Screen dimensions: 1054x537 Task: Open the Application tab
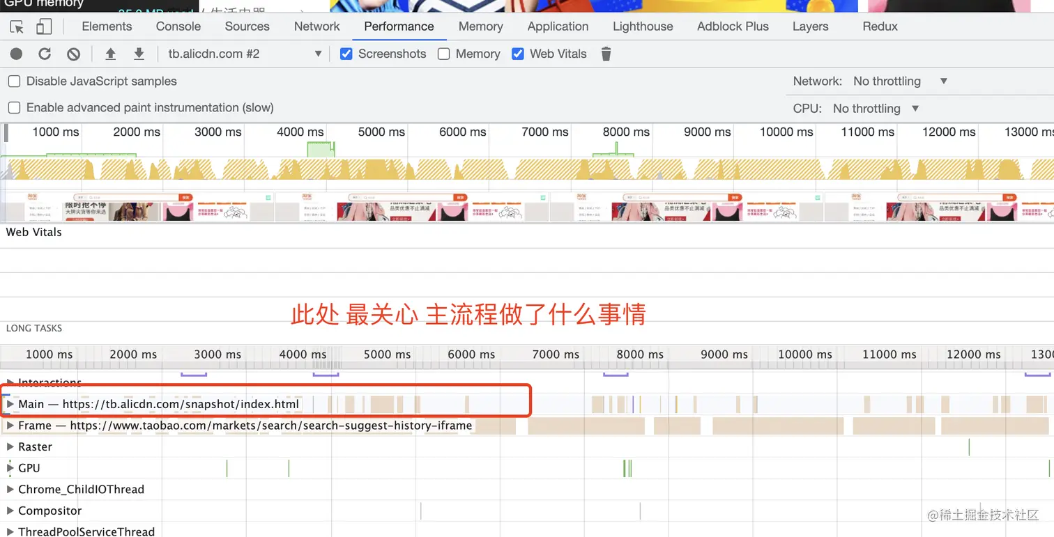point(558,26)
